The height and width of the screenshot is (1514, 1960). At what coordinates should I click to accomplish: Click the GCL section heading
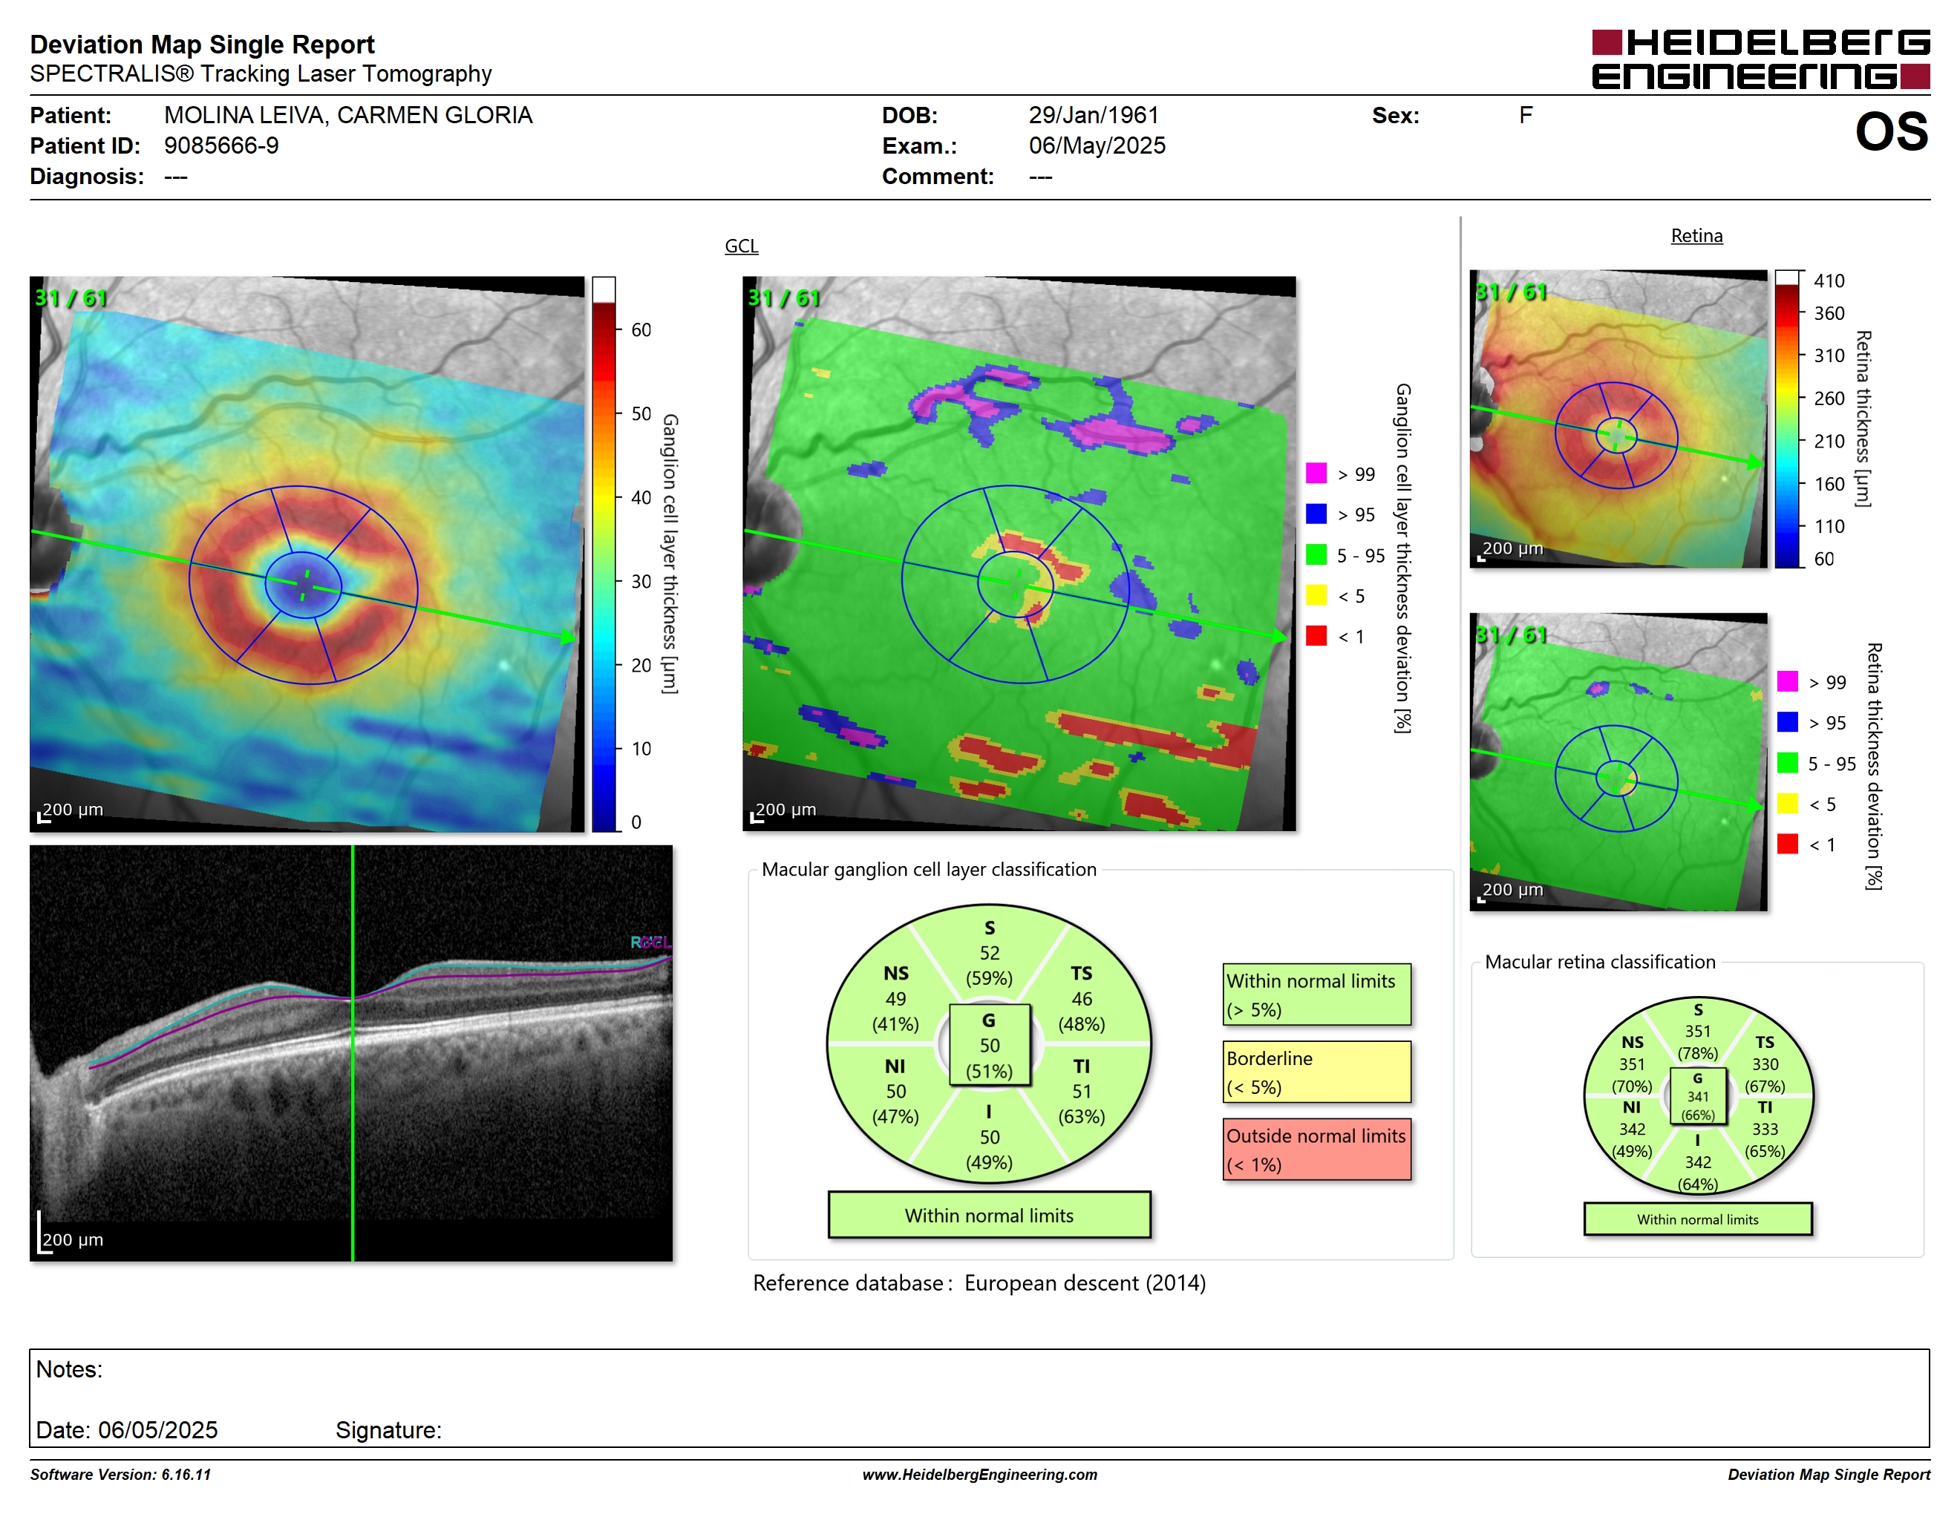(x=741, y=246)
